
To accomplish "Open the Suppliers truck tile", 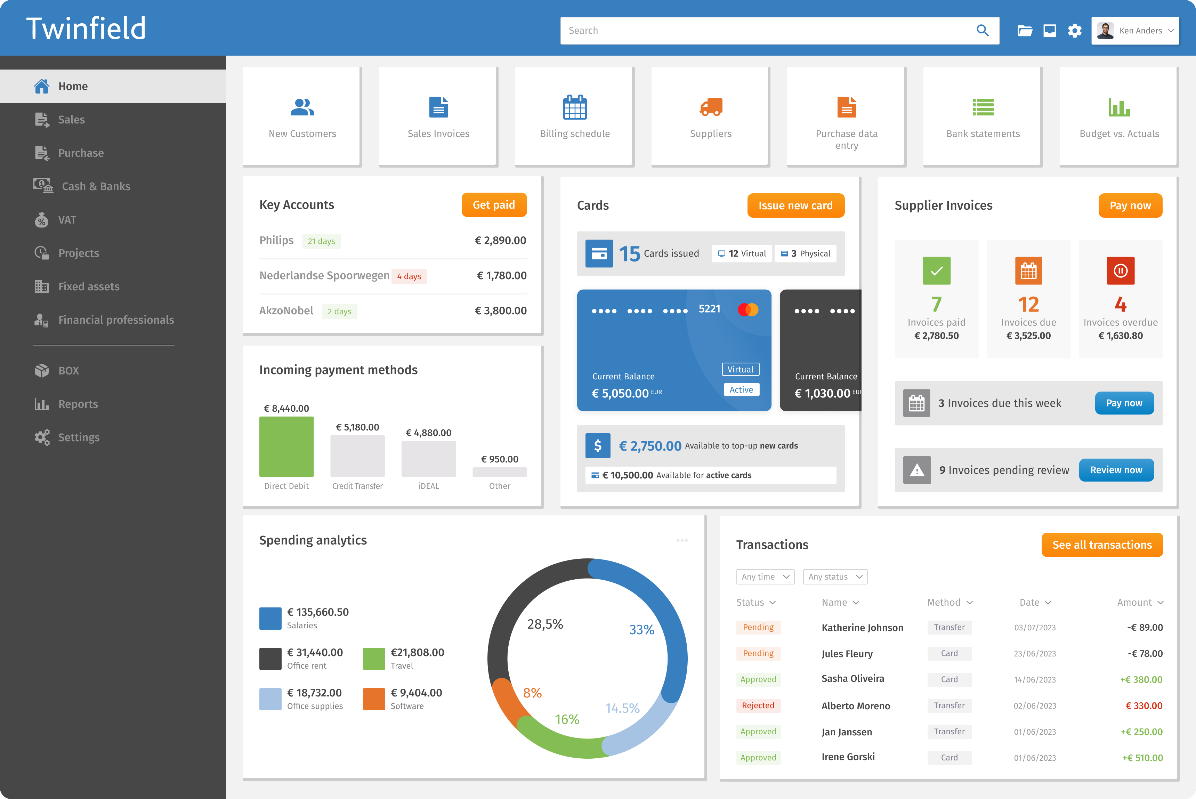I will tap(710, 116).
